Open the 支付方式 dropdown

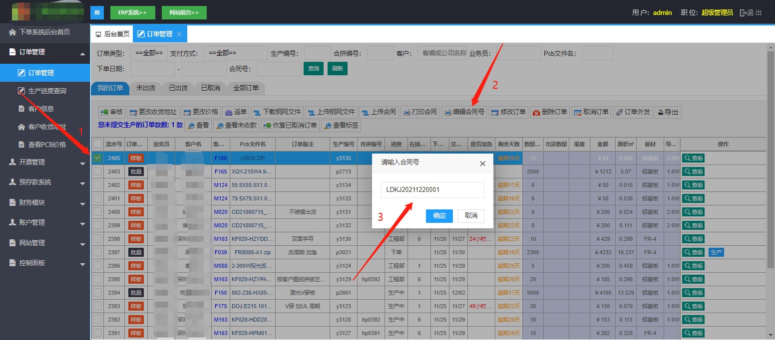(235, 53)
